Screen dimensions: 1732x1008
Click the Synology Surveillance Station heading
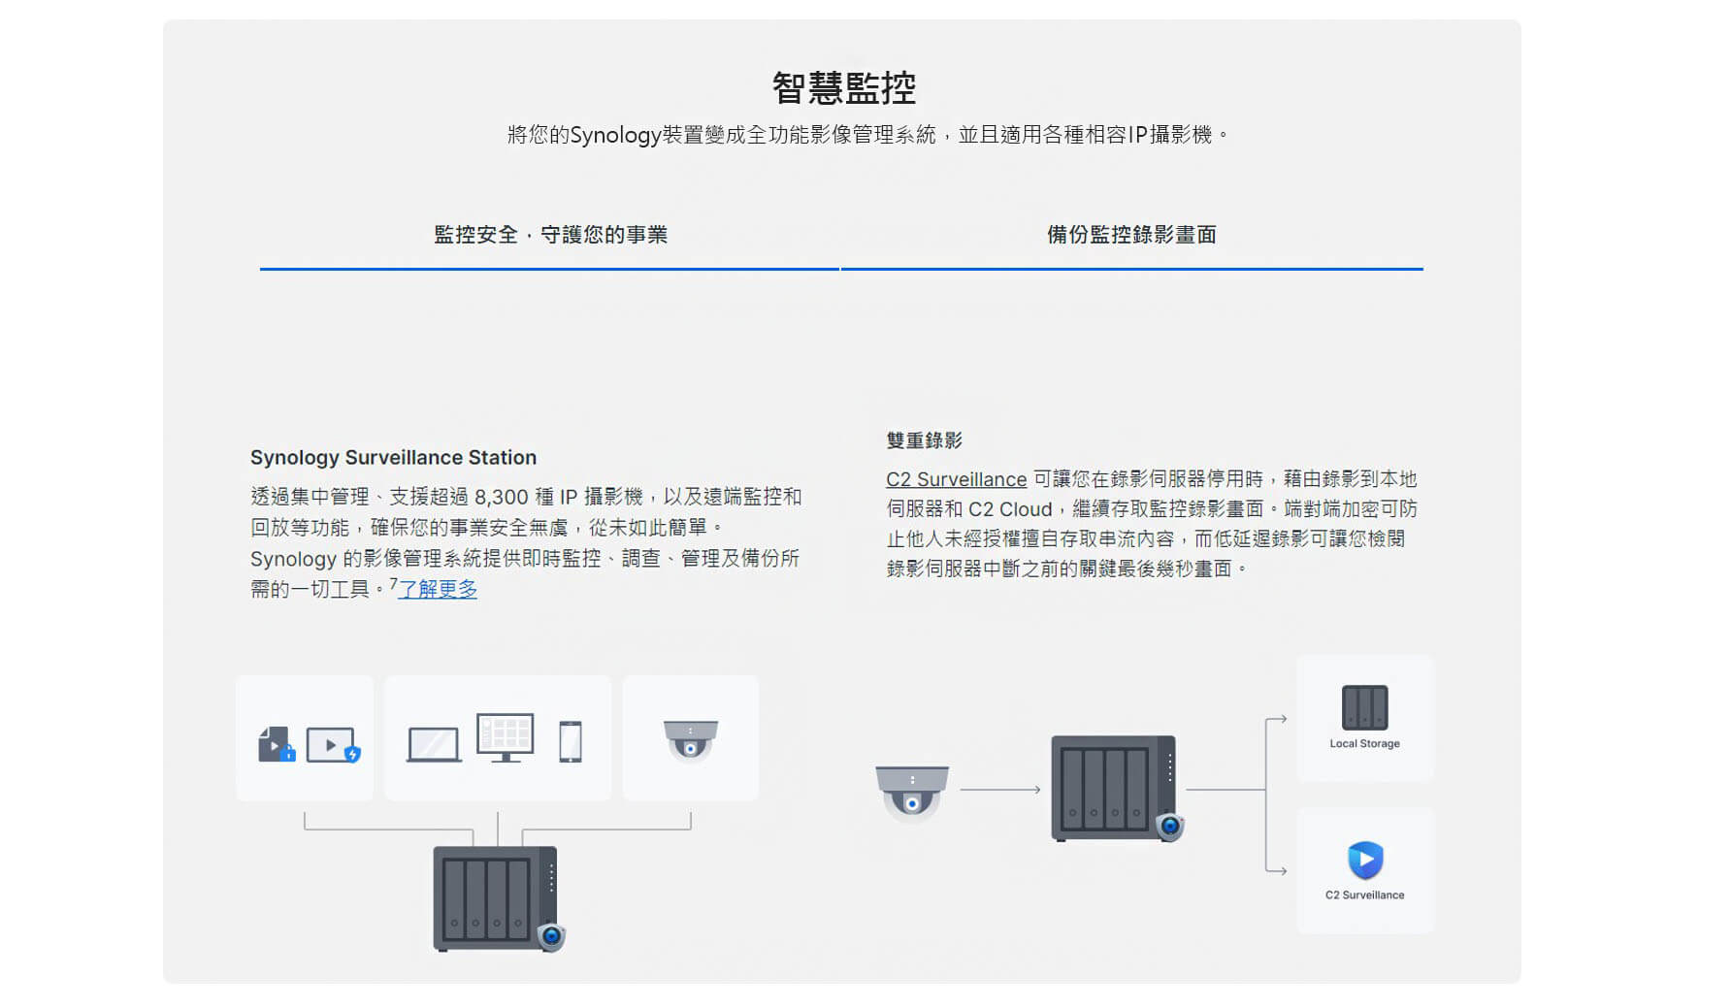click(x=393, y=457)
